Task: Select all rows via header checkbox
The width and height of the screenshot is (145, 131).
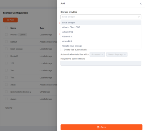Action: [6, 28]
